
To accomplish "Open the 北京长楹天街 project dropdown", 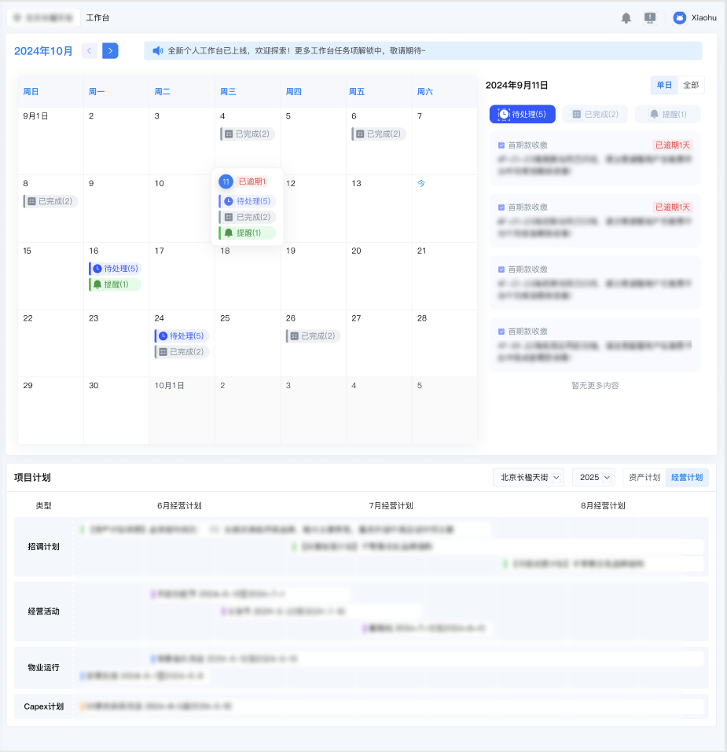I will [x=528, y=477].
